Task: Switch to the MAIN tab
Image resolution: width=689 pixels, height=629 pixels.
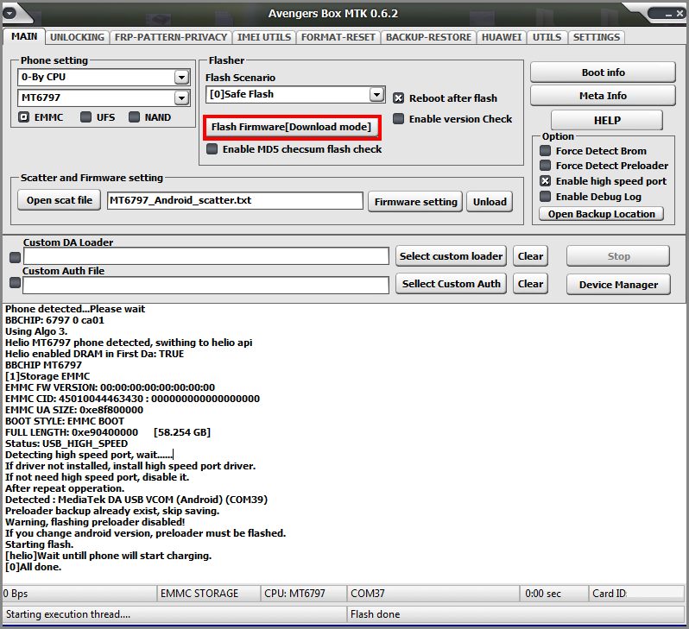Action: [x=24, y=36]
